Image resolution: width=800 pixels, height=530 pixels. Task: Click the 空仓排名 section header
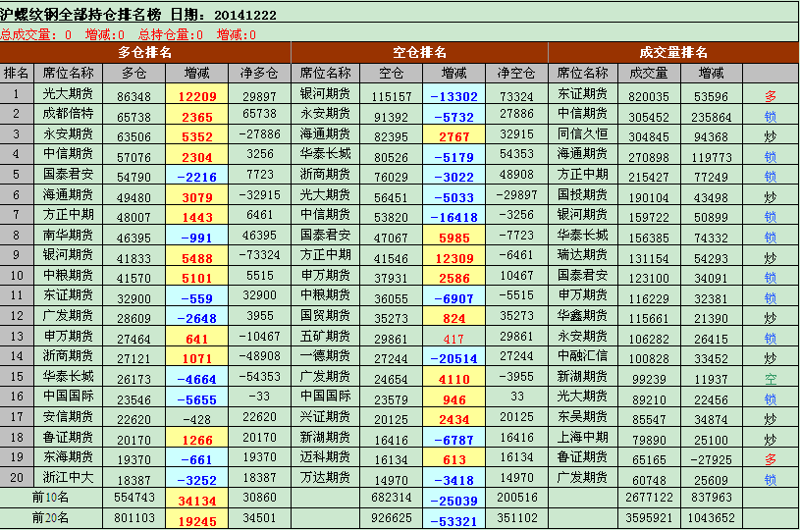click(419, 53)
